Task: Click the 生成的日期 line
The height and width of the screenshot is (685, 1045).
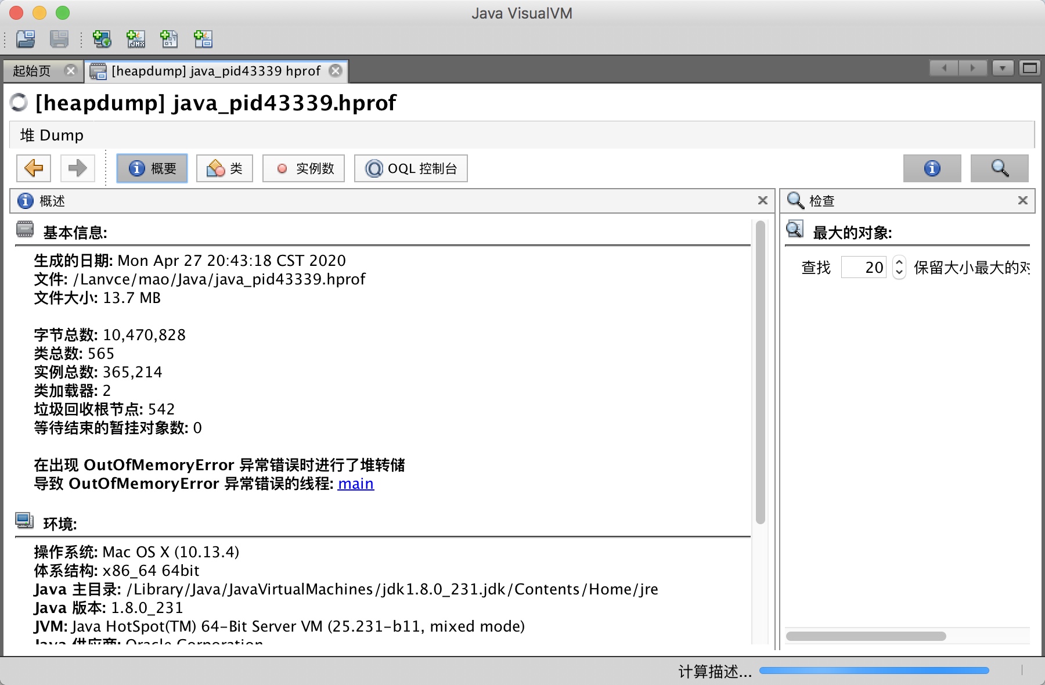Action: (x=190, y=261)
